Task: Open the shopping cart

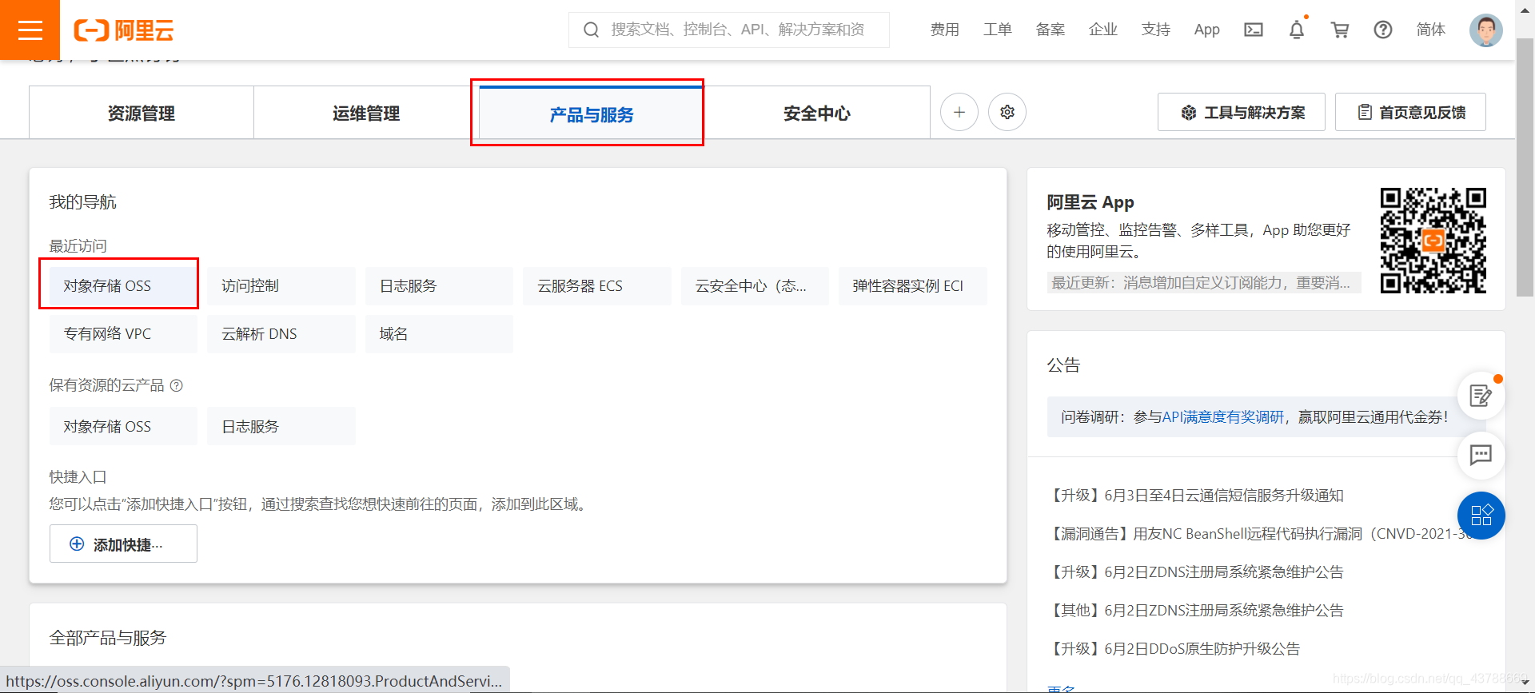Action: 1340,30
